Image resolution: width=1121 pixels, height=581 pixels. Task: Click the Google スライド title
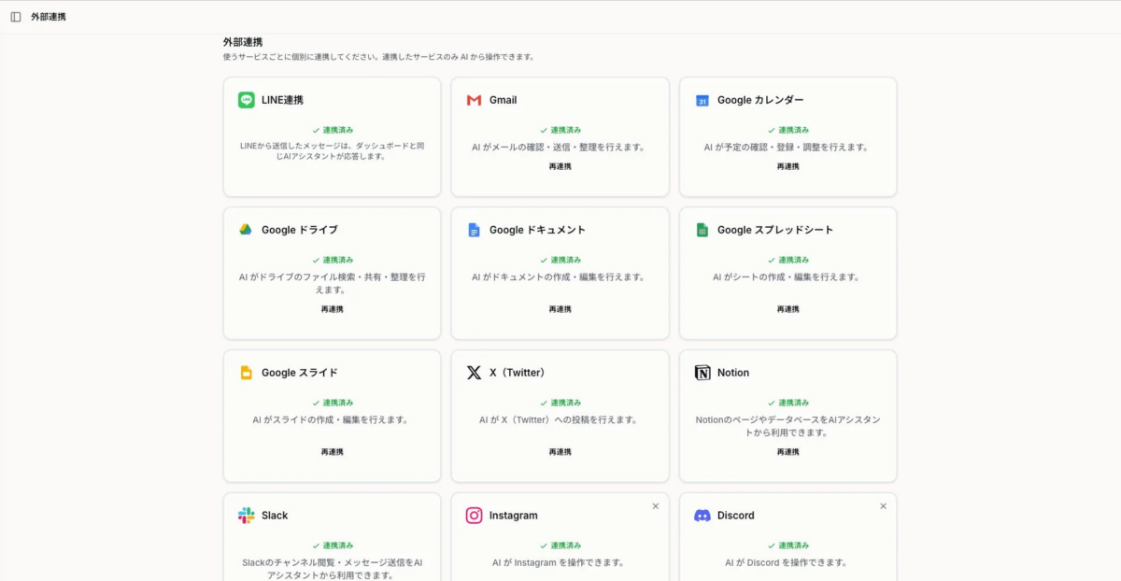tap(300, 373)
